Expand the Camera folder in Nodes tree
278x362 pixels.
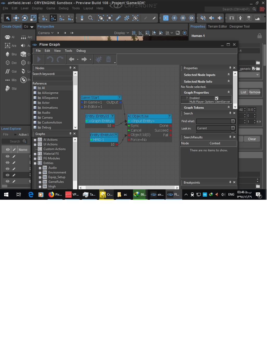tap(35, 118)
